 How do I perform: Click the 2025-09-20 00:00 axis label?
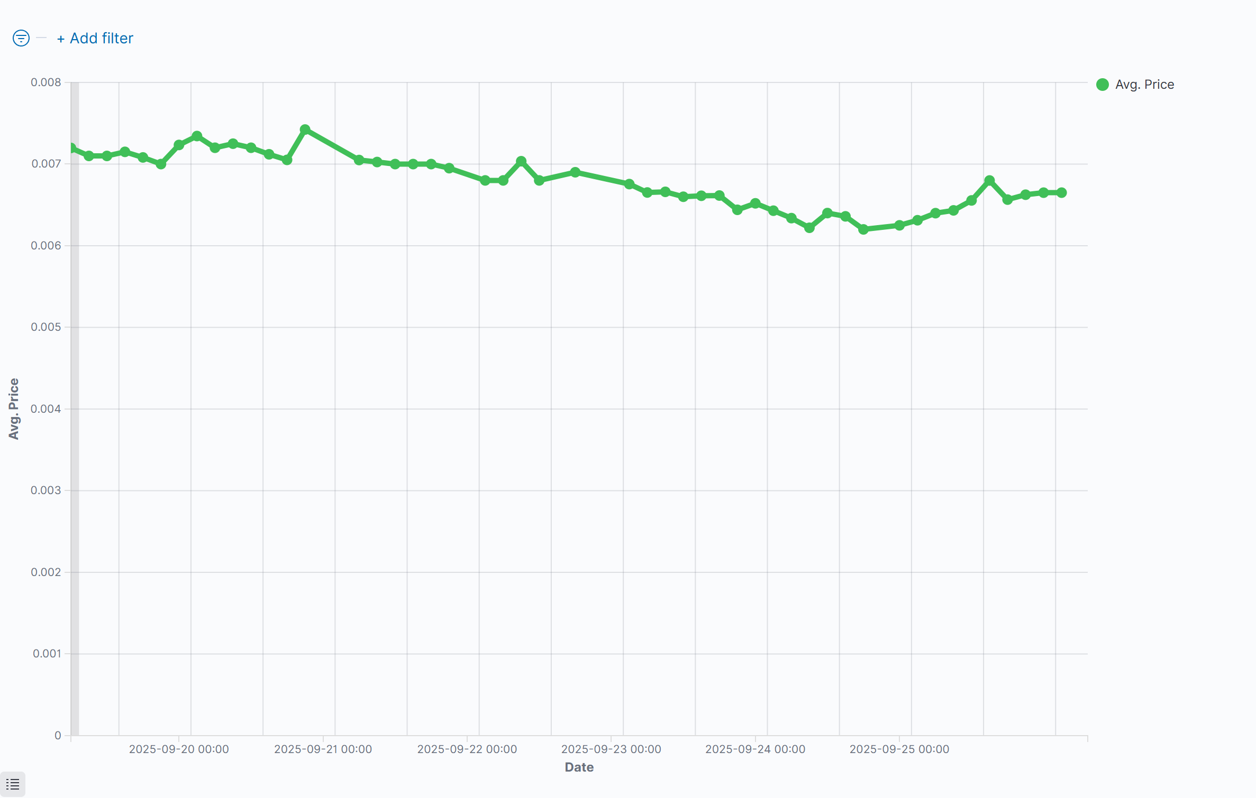pyautogui.click(x=179, y=749)
